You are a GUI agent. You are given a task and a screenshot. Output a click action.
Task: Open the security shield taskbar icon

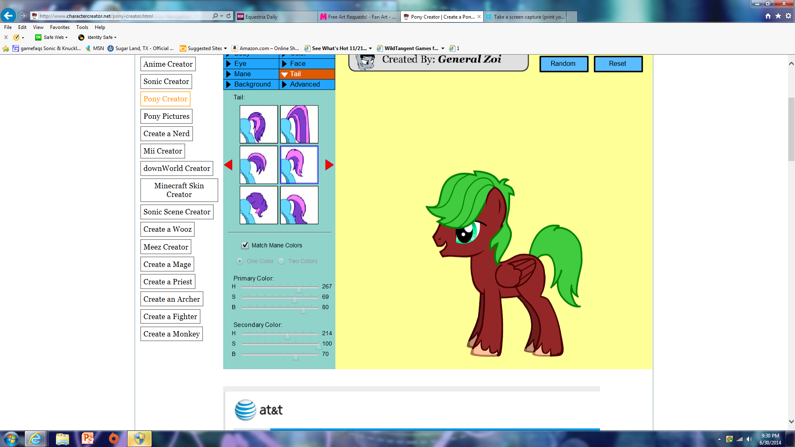tap(140, 438)
